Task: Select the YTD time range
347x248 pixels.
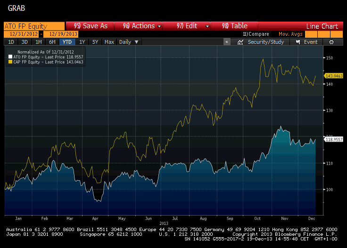Action: (x=67, y=42)
